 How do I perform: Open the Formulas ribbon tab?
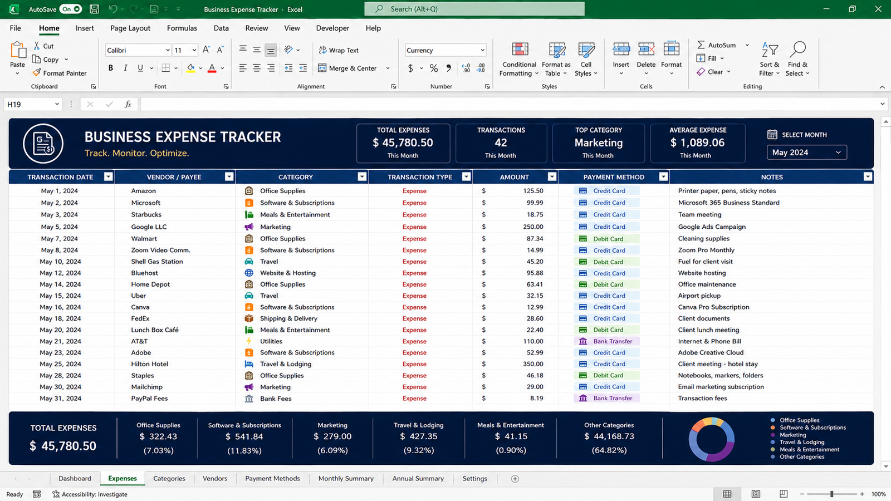coord(182,28)
